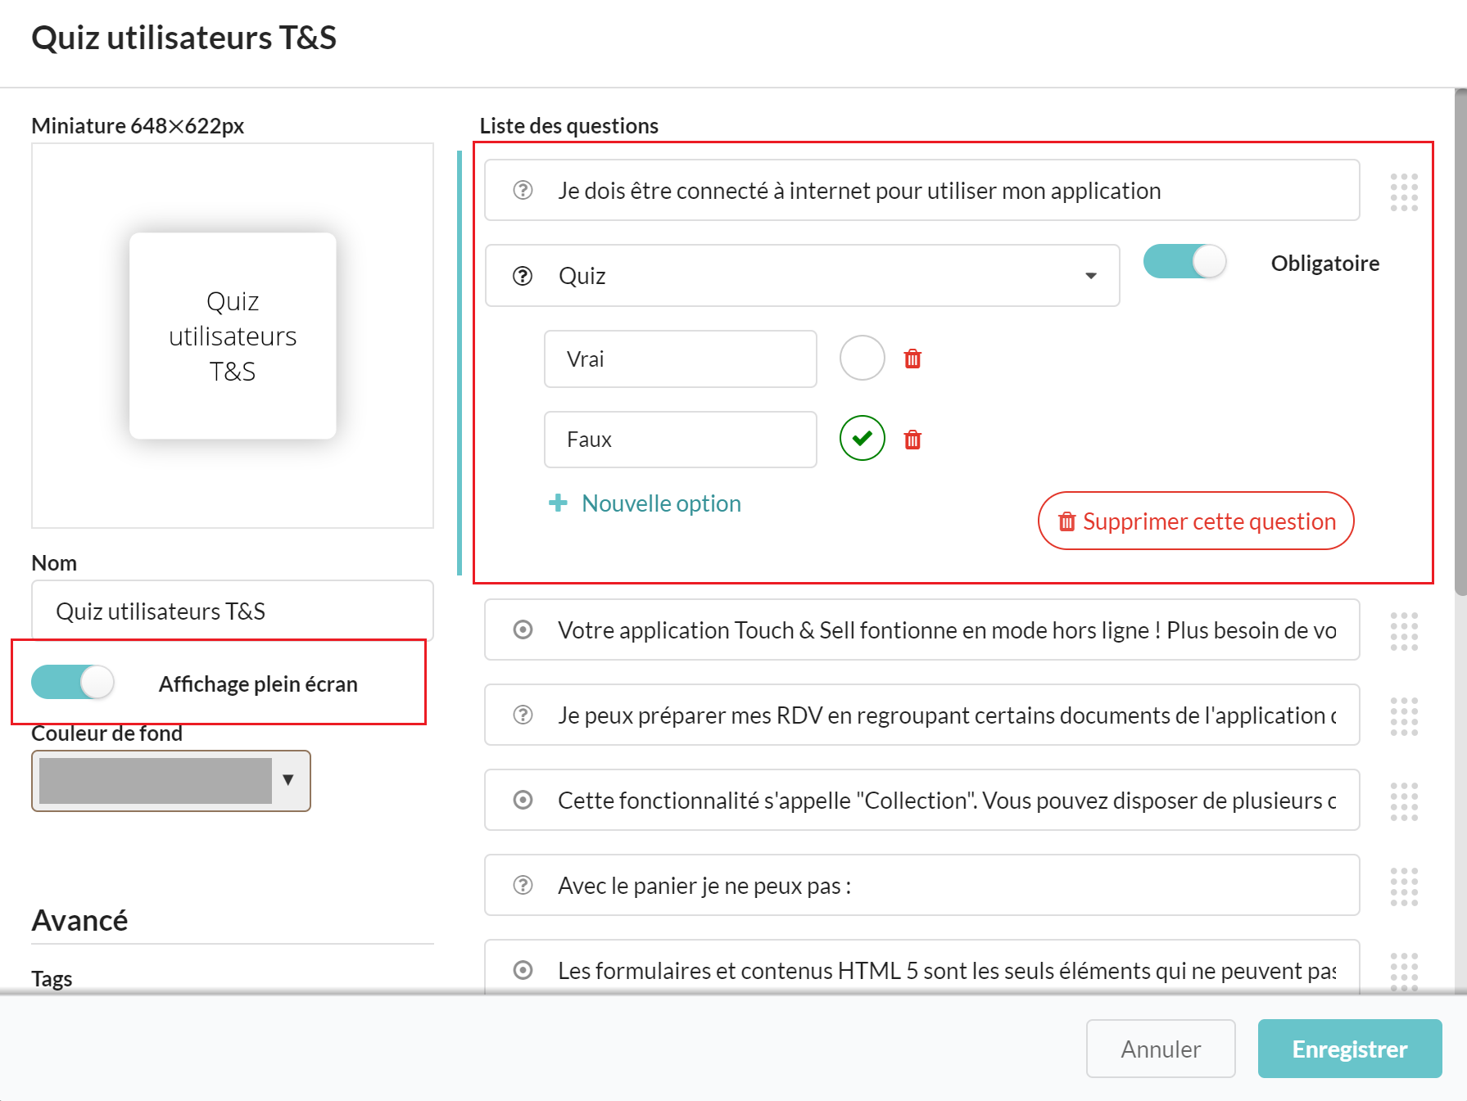Click the Tags label
1467x1101 pixels.
click(x=52, y=978)
